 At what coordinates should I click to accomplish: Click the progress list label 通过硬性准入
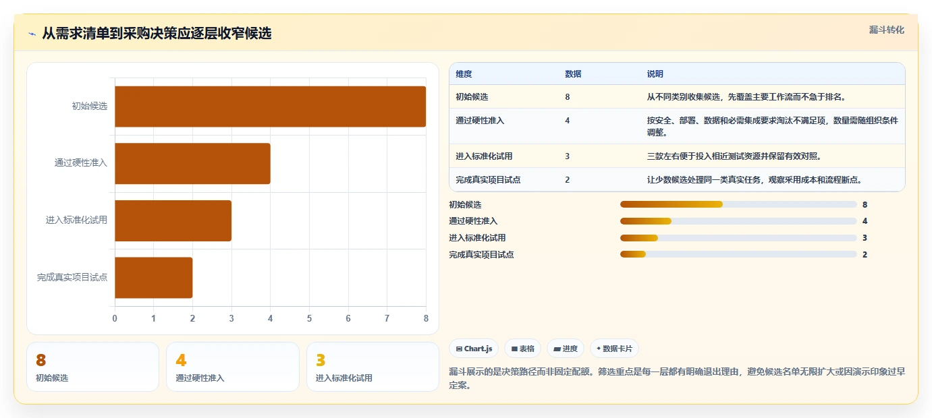[473, 221]
